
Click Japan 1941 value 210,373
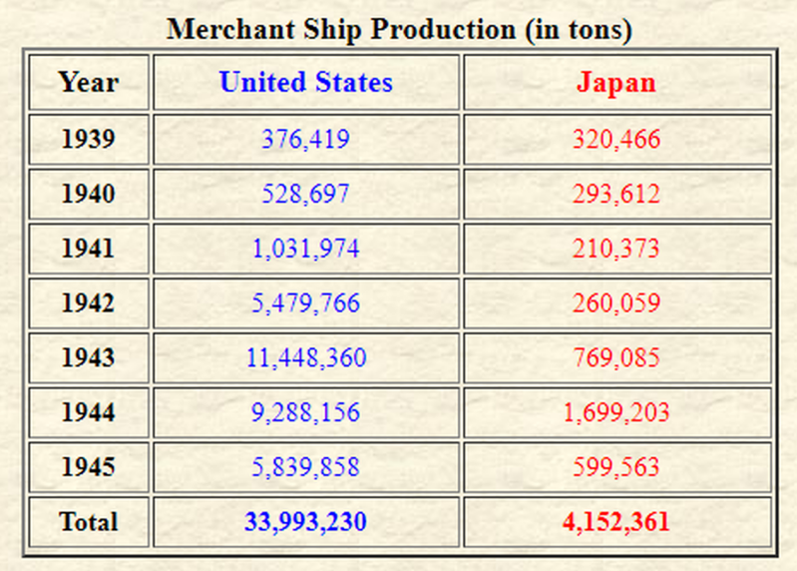tap(616, 249)
